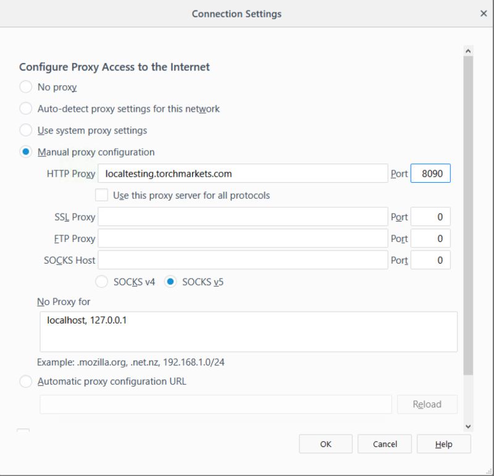
Task: Click the automatic configuration URL field
Action: 216,404
